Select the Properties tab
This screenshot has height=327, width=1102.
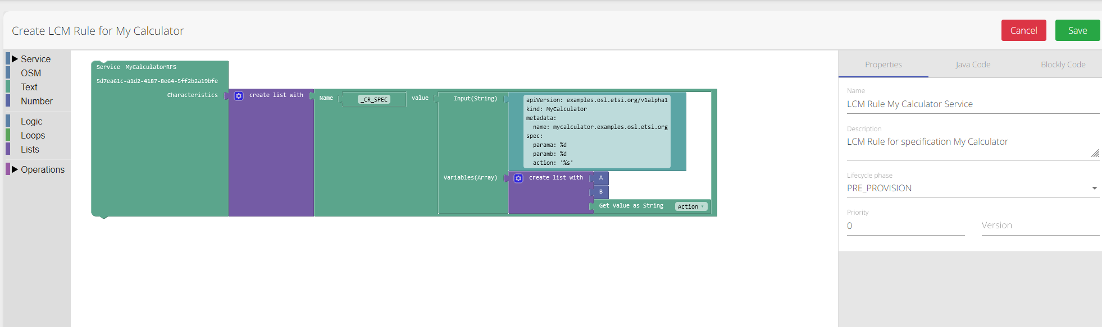point(883,65)
